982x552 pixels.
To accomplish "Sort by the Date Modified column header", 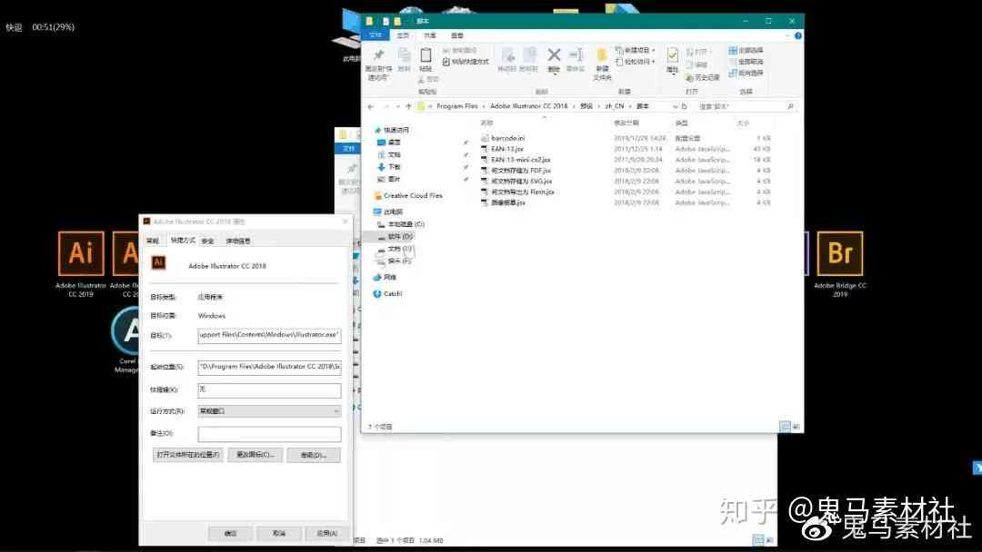I will pos(626,123).
